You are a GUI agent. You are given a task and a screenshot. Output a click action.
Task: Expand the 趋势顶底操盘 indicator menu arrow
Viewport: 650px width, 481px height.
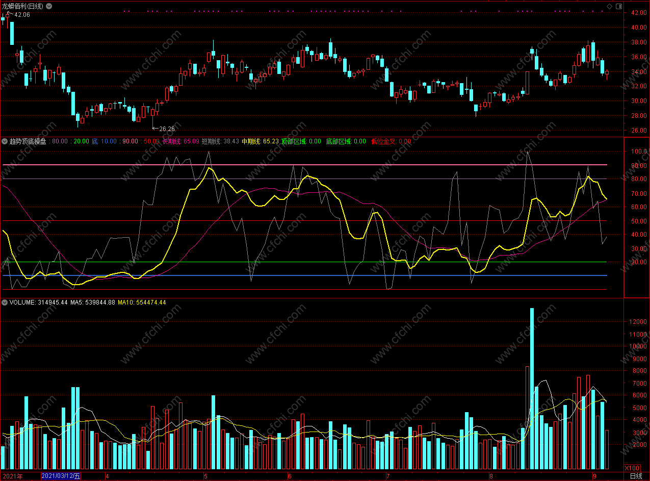[x=5, y=141]
